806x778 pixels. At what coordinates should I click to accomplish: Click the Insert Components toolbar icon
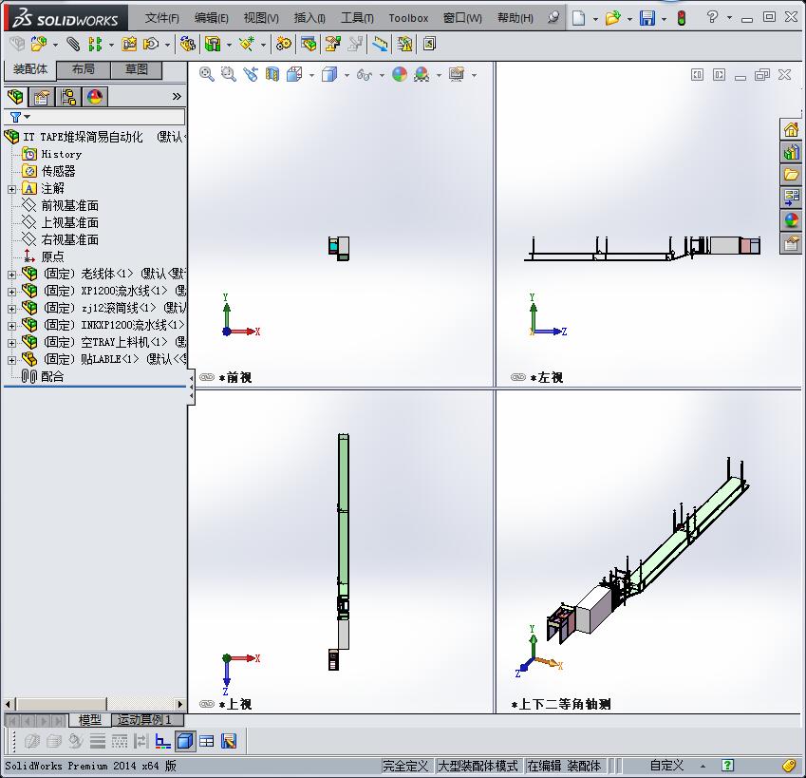(39, 45)
